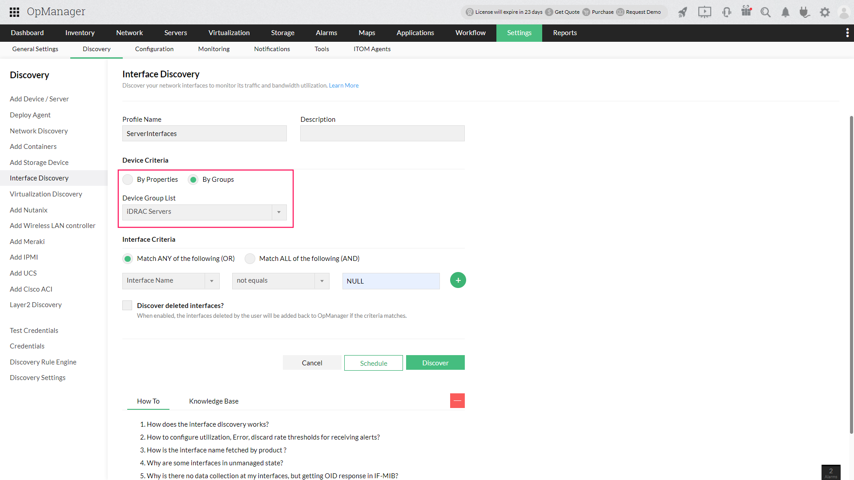
Task: Open the presentation video icon
Action: (705, 12)
